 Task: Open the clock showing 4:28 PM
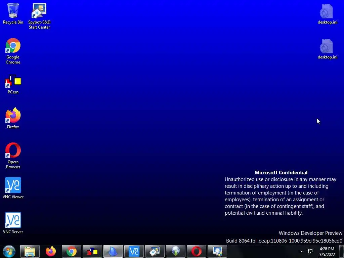327,252
